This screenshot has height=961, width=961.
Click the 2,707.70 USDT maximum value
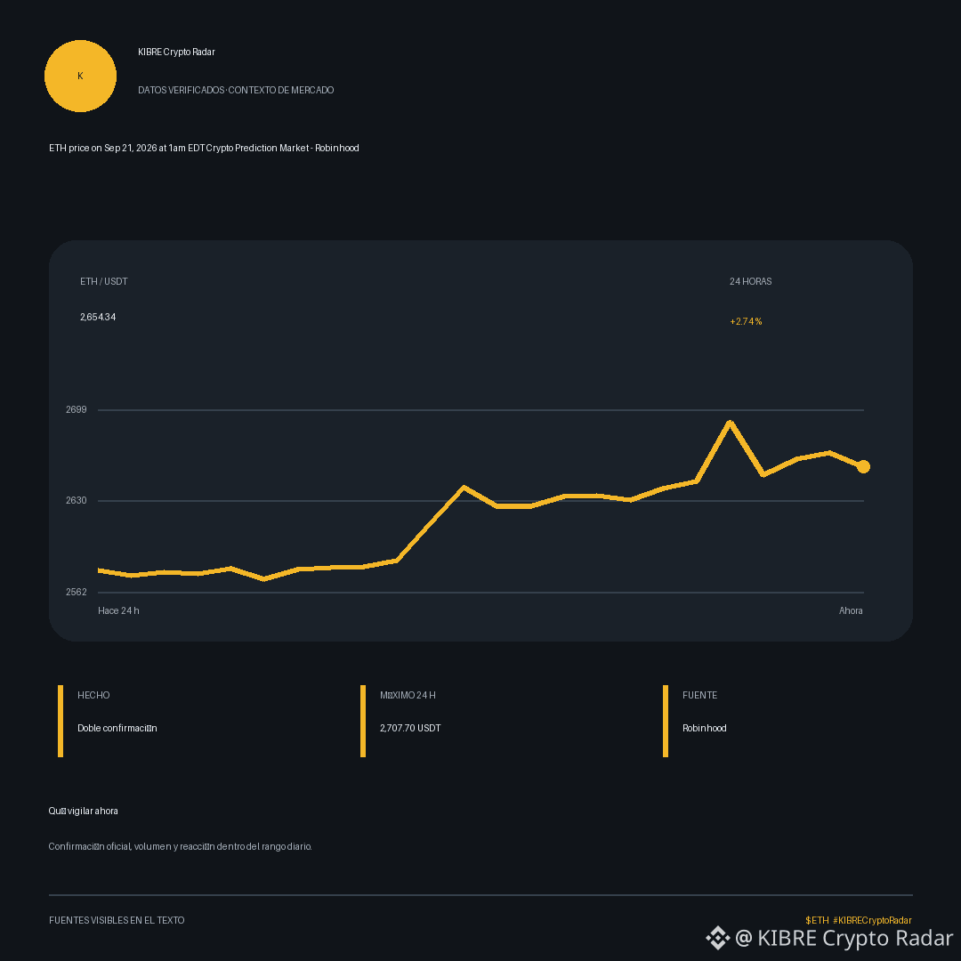(x=410, y=728)
